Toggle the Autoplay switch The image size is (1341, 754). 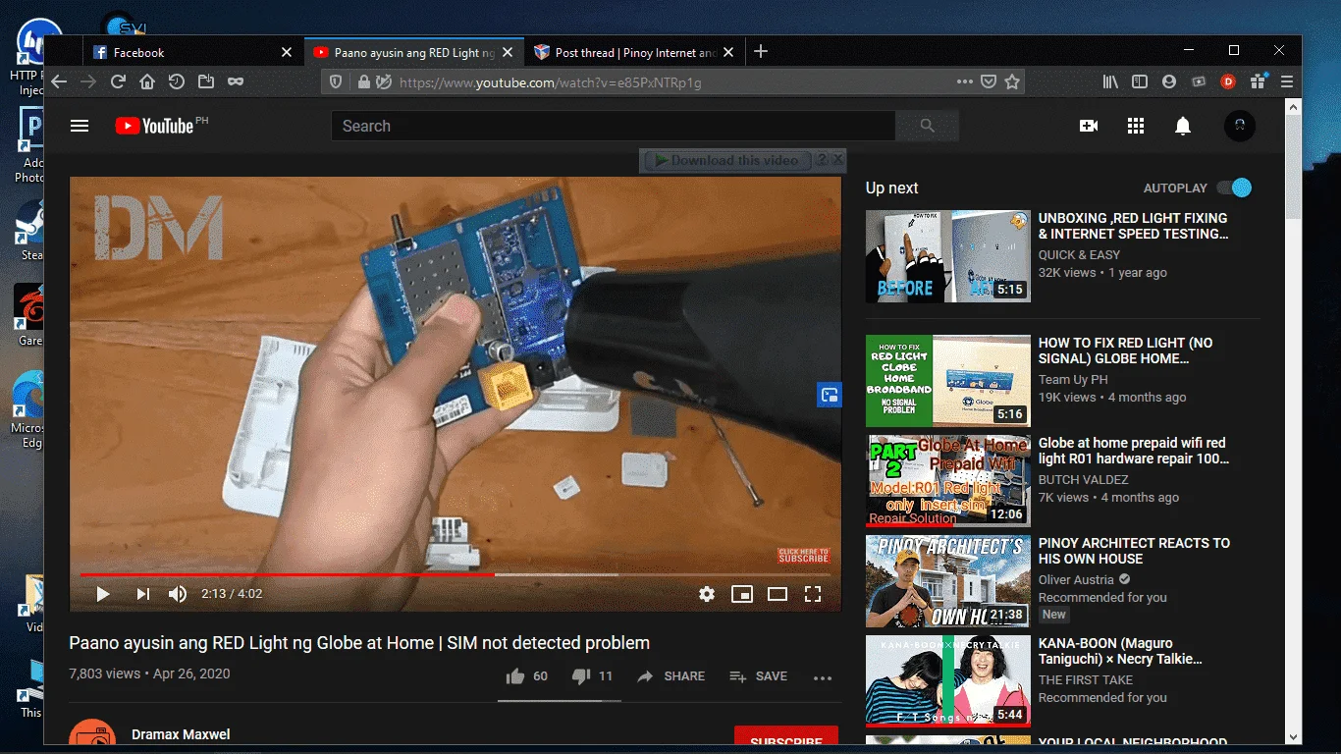tap(1234, 188)
